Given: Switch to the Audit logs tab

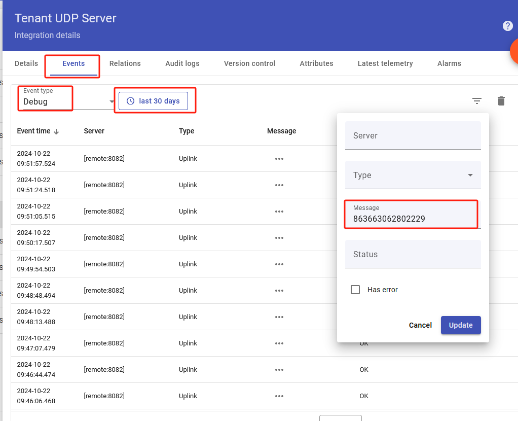Looking at the screenshot, I should pos(182,63).
